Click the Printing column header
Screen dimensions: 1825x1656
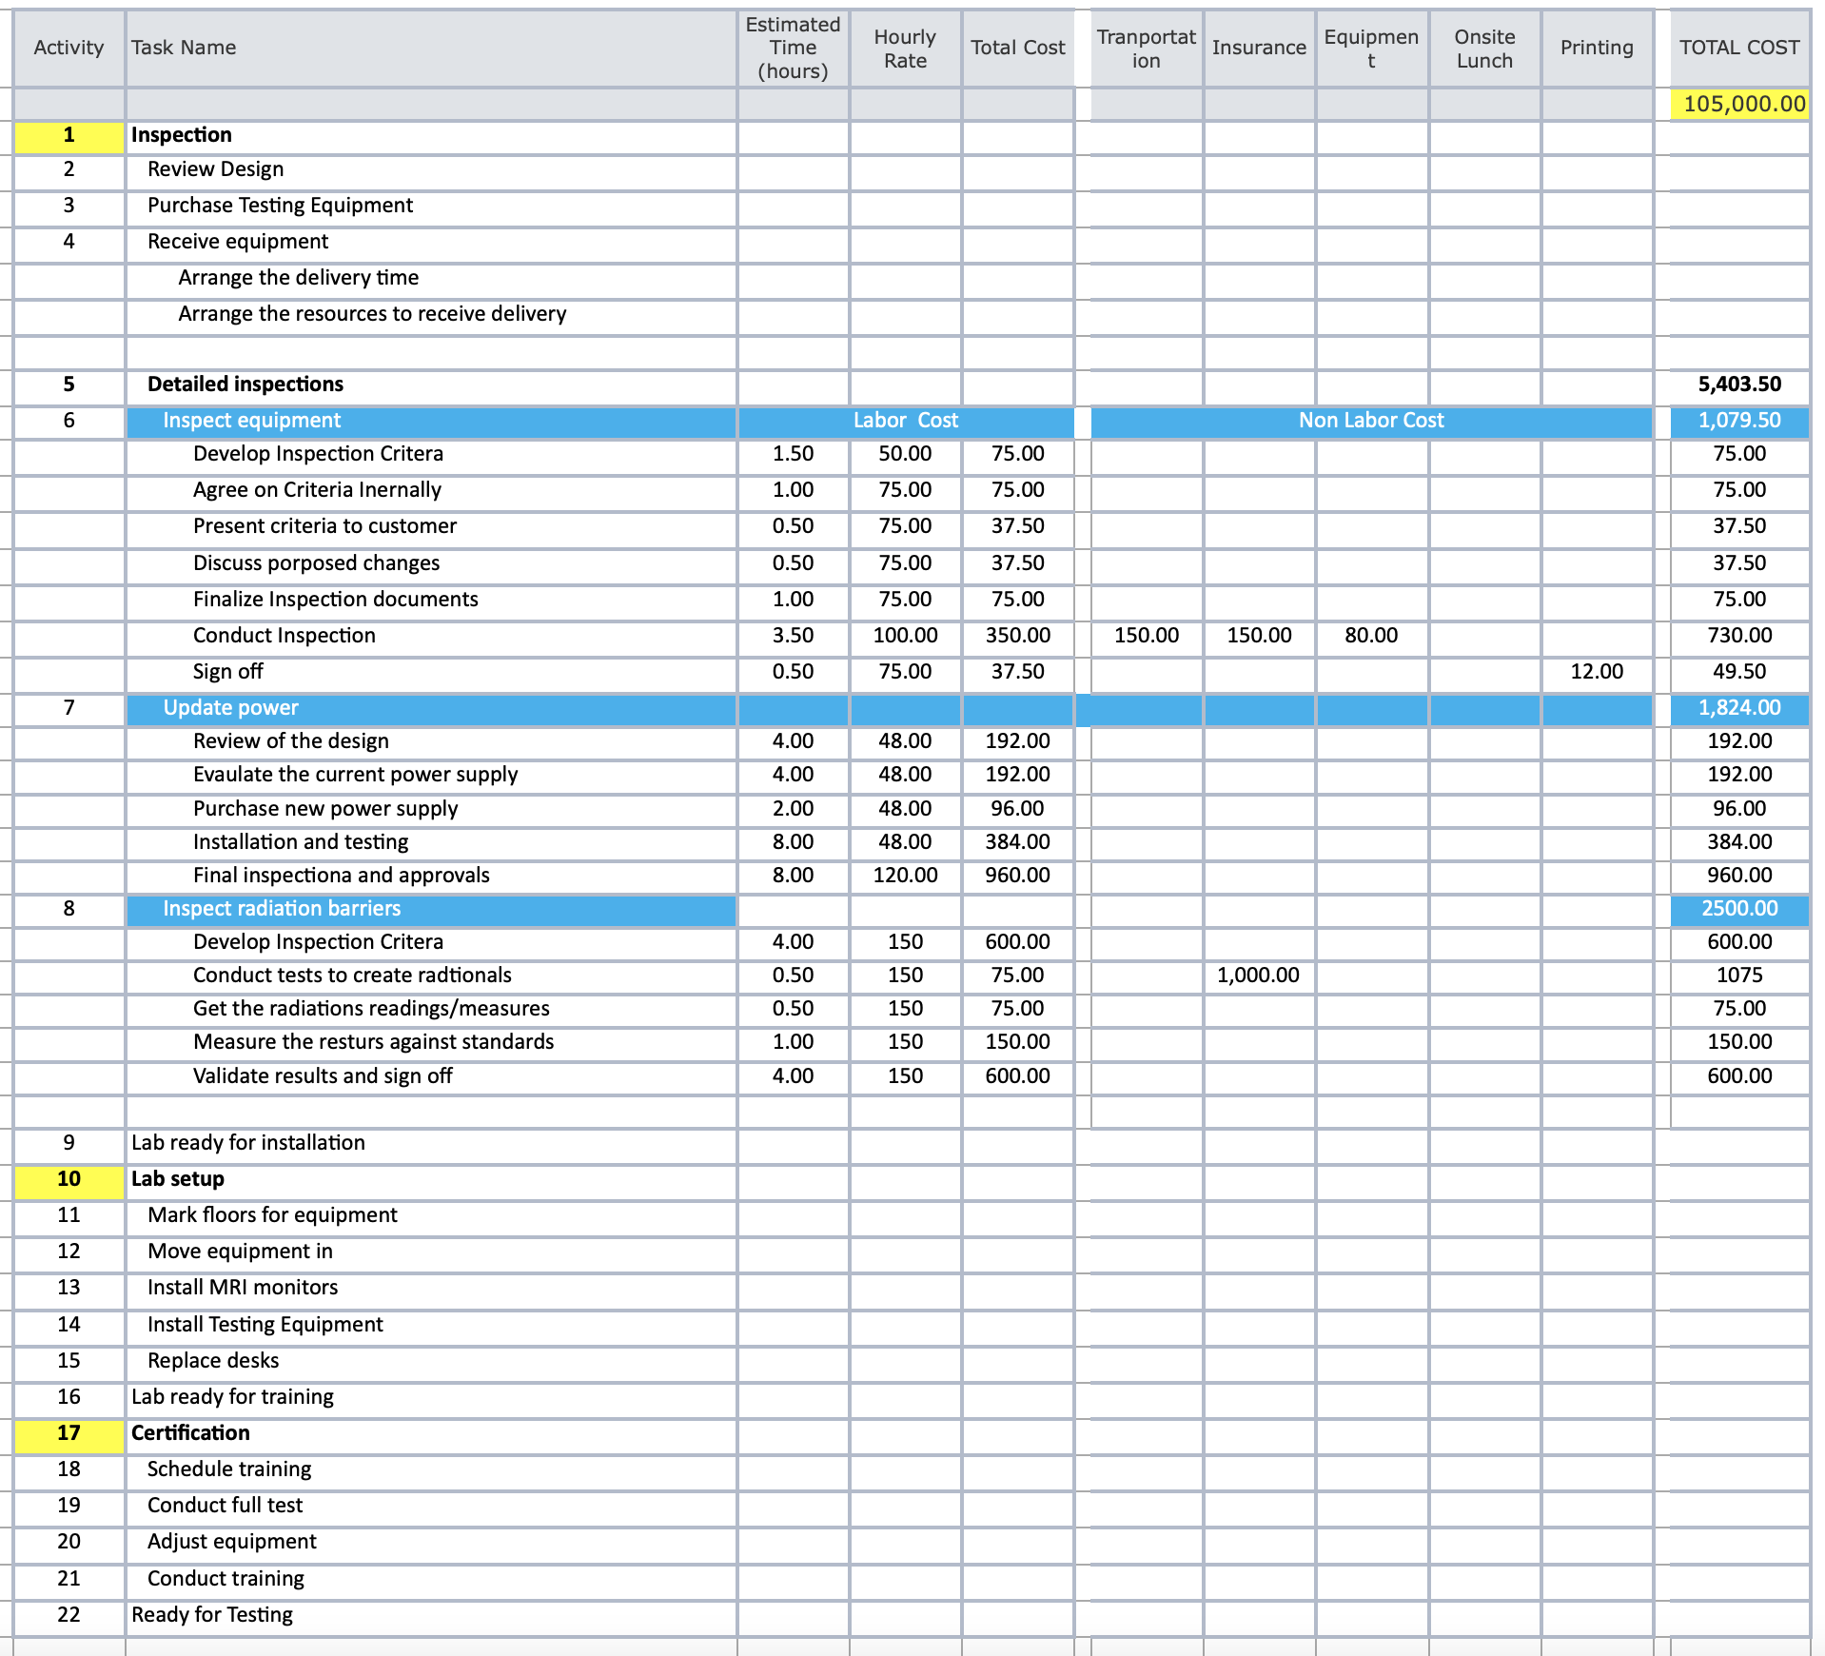click(1597, 48)
